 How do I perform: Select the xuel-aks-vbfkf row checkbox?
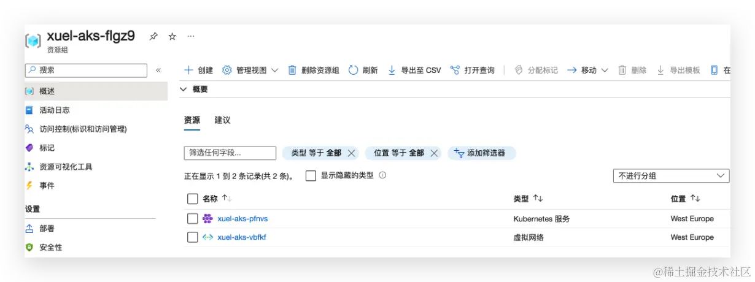point(193,237)
